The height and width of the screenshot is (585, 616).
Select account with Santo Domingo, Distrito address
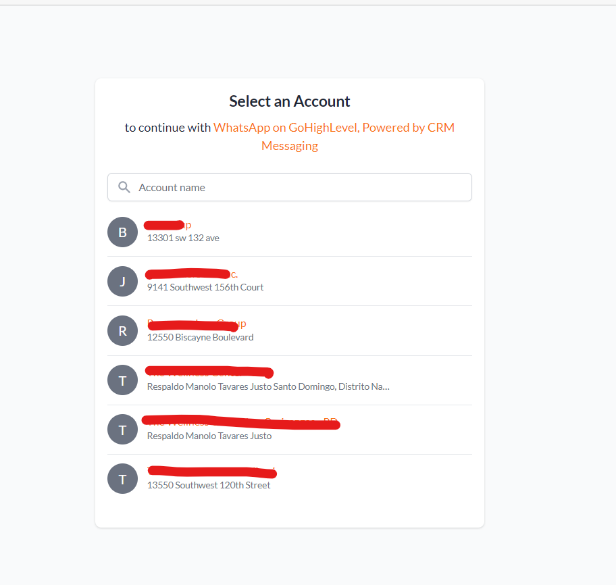tap(290, 380)
